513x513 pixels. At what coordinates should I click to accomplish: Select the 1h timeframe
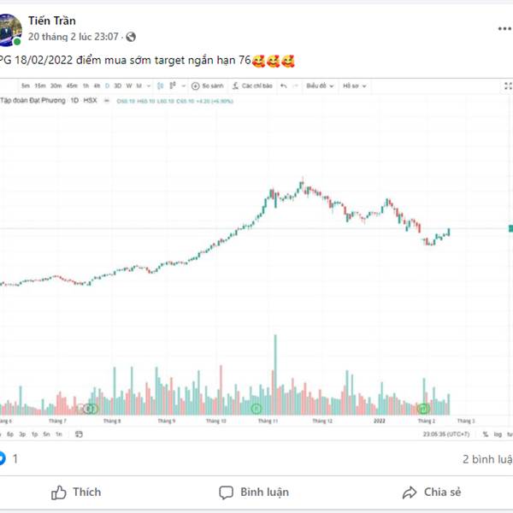pos(85,86)
